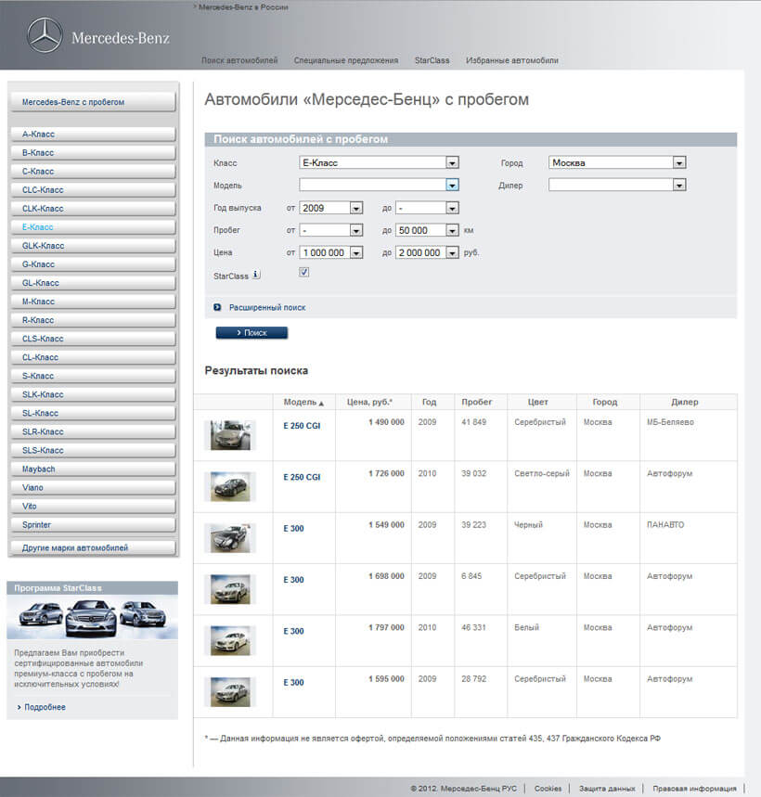Click the sort arrow in Модель header
This screenshot has height=797, width=761.
[x=321, y=403]
